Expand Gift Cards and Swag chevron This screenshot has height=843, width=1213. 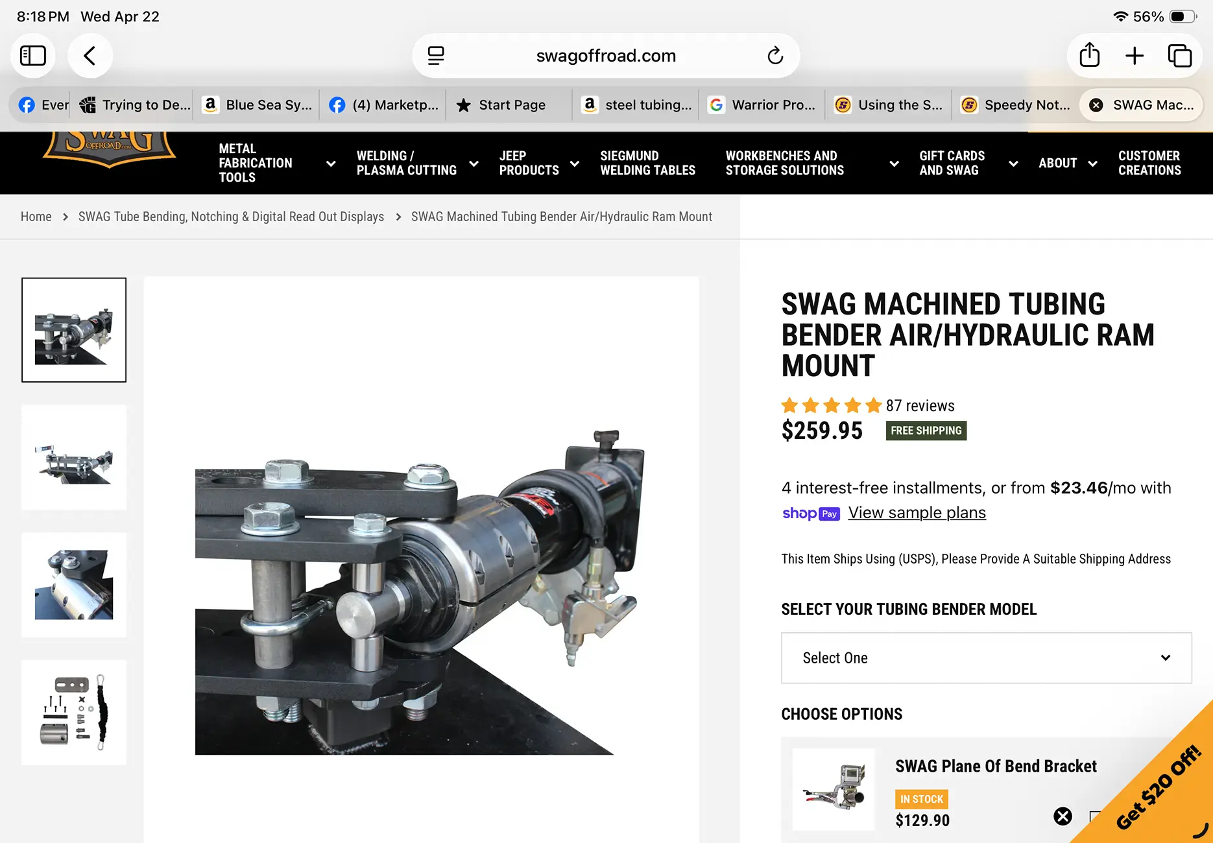pyautogui.click(x=1013, y=164)
